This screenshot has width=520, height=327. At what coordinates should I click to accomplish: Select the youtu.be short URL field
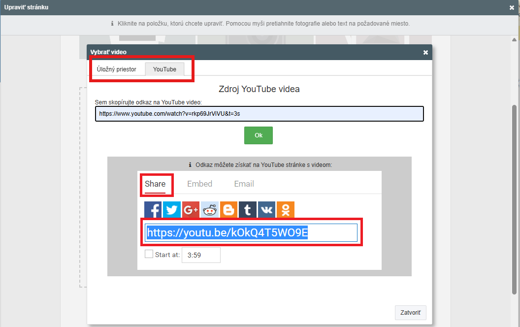[x=251, y=233]
